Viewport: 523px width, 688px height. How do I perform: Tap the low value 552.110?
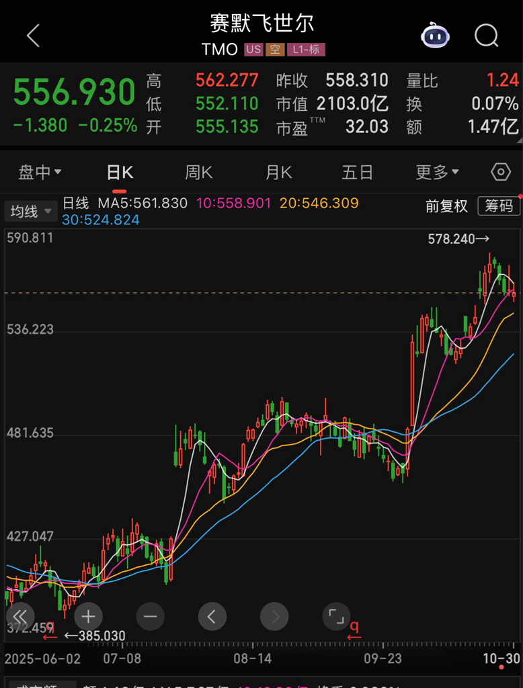(x=227, y=103)
